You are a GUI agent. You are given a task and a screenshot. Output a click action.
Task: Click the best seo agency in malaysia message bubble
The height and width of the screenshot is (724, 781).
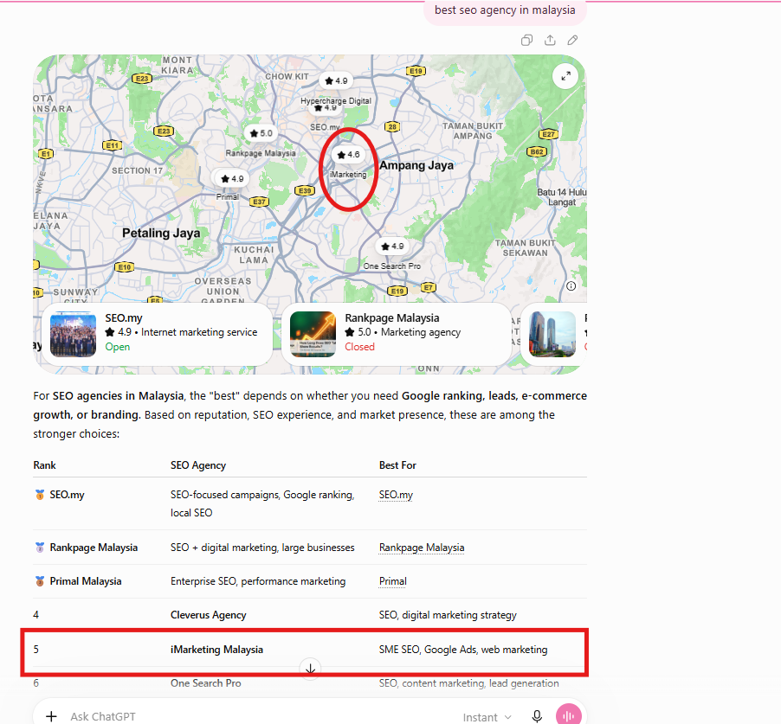[505, 11]
